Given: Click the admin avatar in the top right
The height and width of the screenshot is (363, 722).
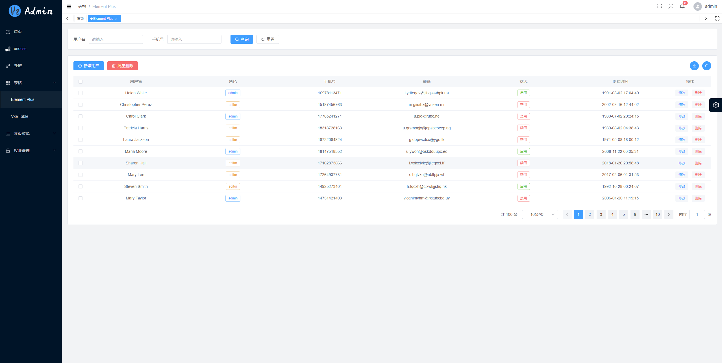Looking at the screenshot, I should [697, 6].
